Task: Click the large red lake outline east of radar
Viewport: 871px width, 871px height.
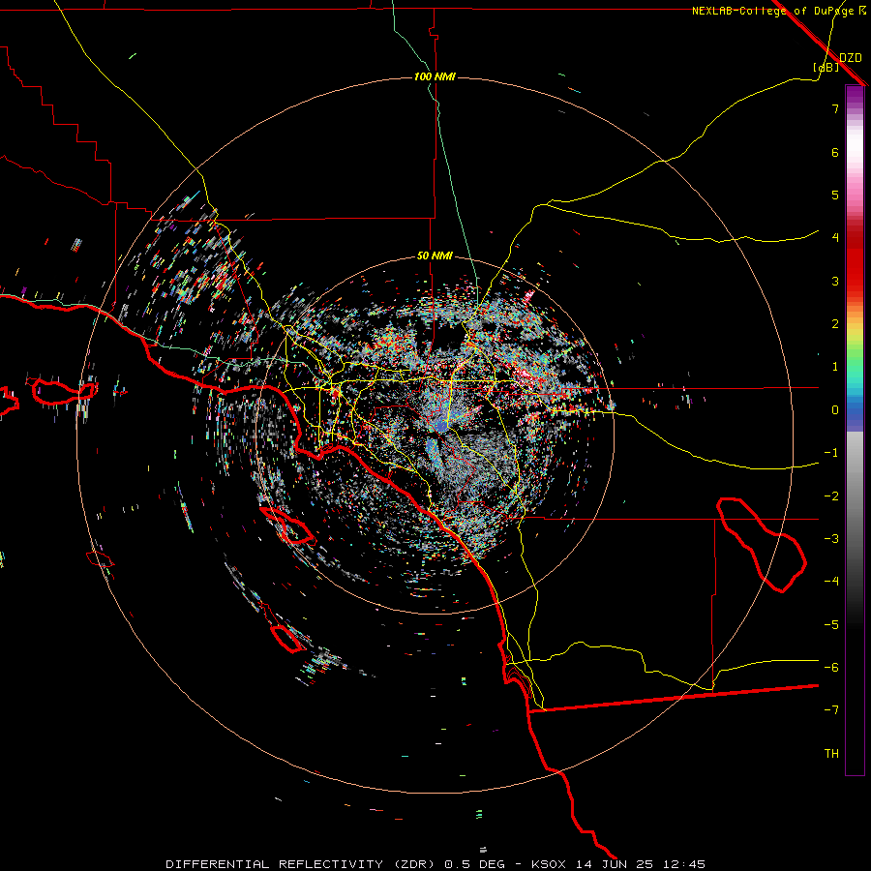Action: point(761,544)
